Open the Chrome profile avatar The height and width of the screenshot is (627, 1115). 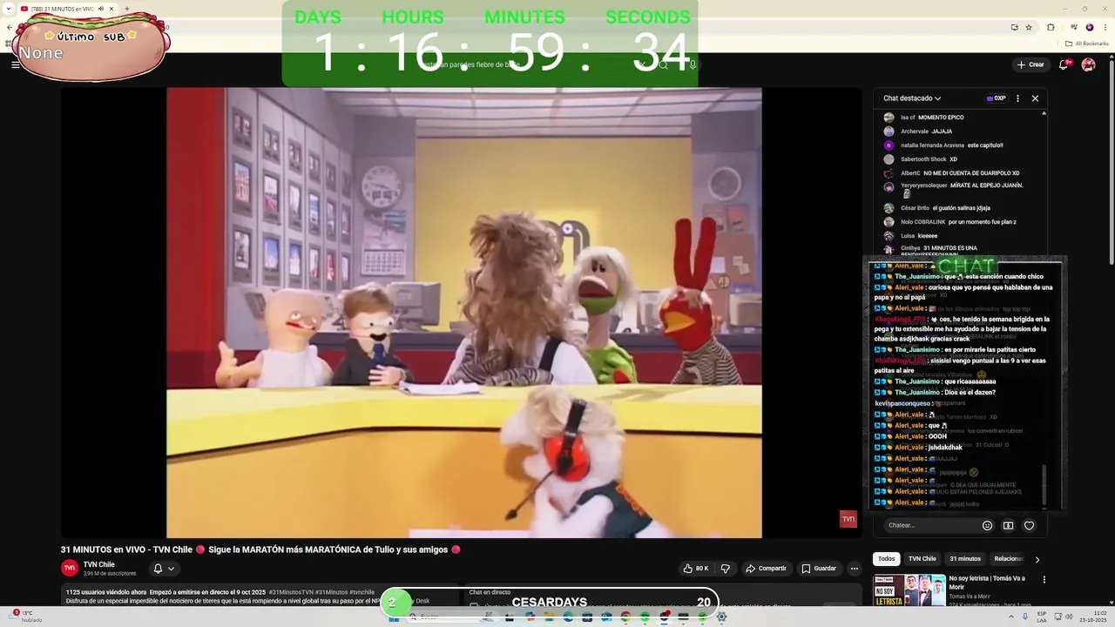pyautogui.click(x=1089, y=27)
